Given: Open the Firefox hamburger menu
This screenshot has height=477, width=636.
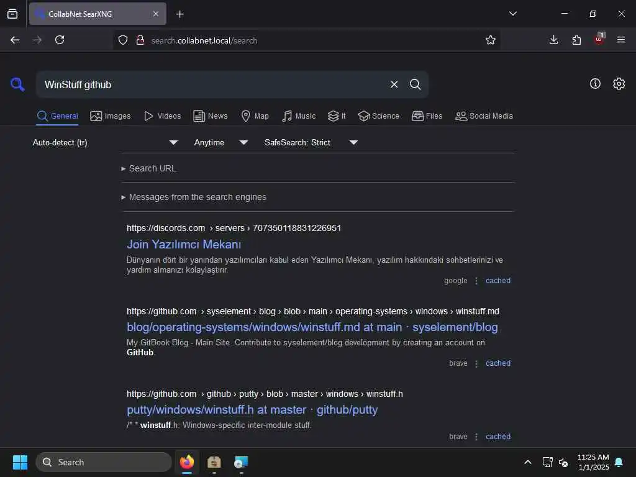Looking at the screenshot, I should coord(621,40).
